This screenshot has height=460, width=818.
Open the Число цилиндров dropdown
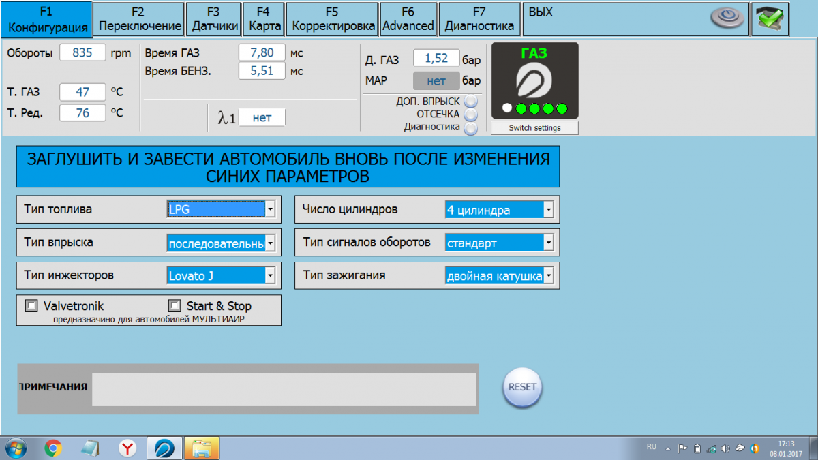[x=548, y=210]
